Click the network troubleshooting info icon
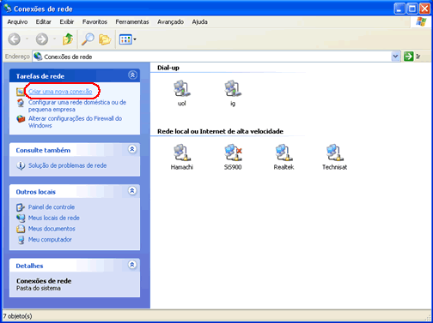This screenshot has height=323, width=433. click(21, 165)
